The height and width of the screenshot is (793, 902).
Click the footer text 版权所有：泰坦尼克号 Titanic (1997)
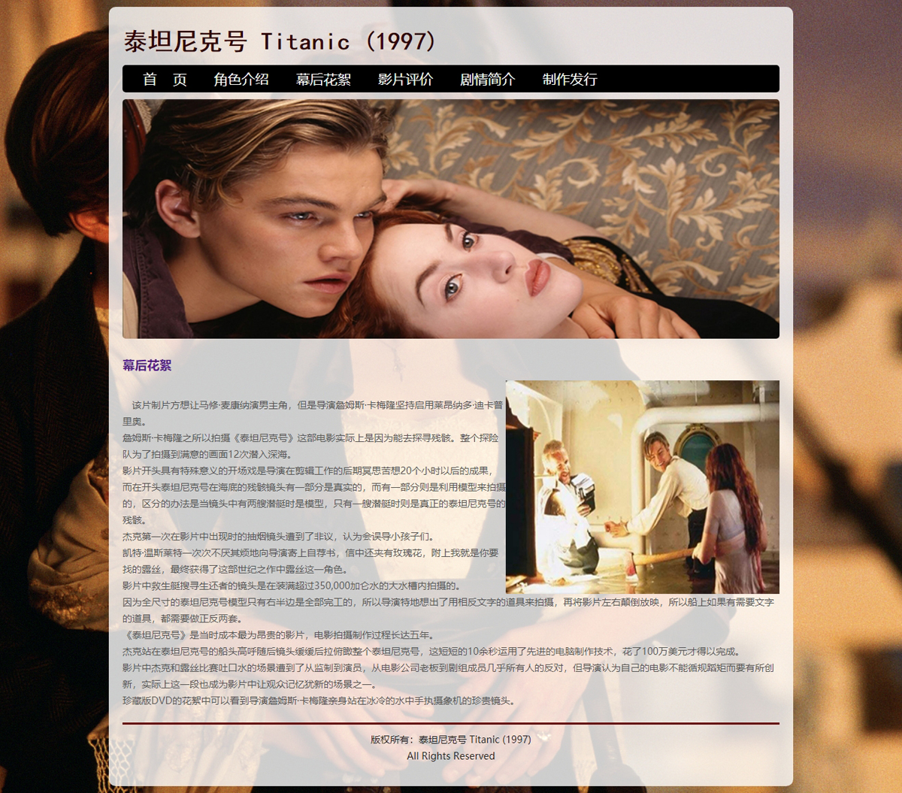[451, 740]
